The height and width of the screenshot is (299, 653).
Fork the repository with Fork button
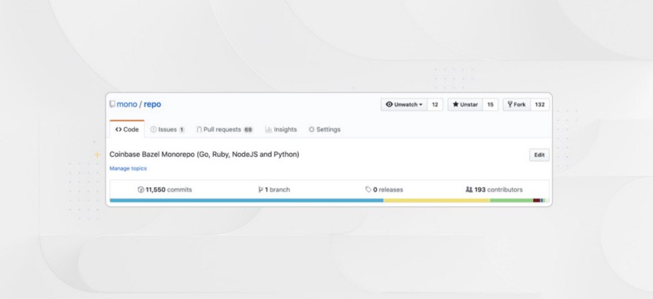[517, 104]
